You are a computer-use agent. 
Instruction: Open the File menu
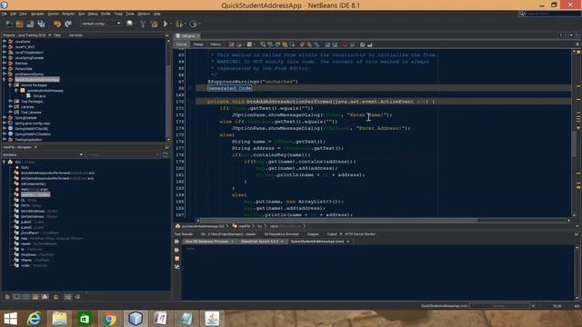(x=4, y=14)
